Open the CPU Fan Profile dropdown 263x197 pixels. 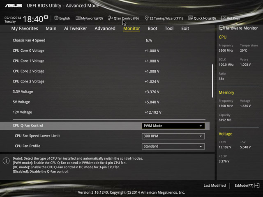[x=173, y=146]
